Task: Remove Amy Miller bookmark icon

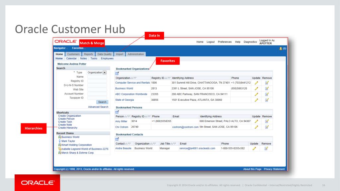Action: click(x=267, y=121)
